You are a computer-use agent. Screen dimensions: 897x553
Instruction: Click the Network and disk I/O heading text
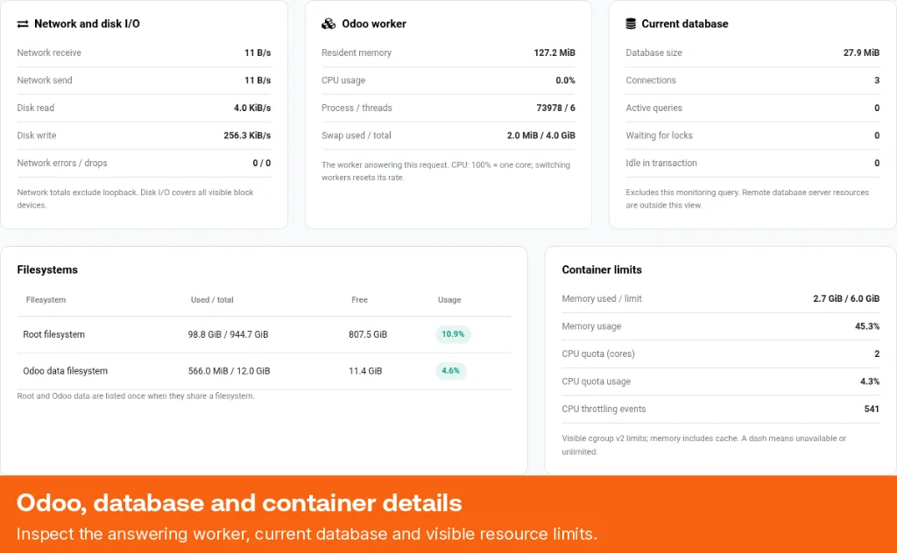[x=87, y=24]
